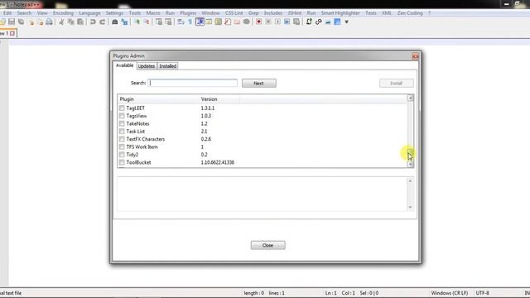This screenshot has width=530, height=298.
Task: Click the Stop Recording macro icon
Action: [268, 22]
